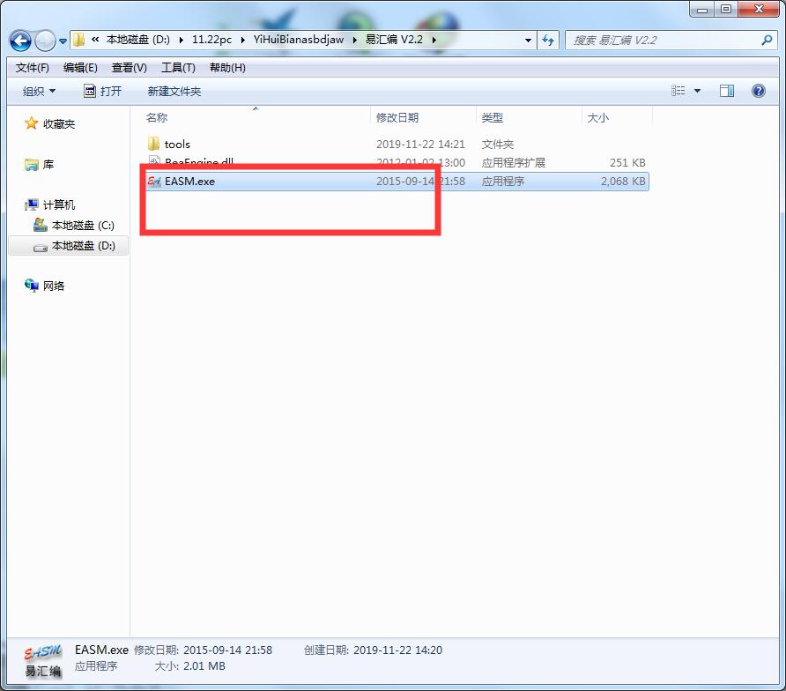Click the tools folder icon
The width and height of the screenshot is (786, 691).
(x=154, y=144)
